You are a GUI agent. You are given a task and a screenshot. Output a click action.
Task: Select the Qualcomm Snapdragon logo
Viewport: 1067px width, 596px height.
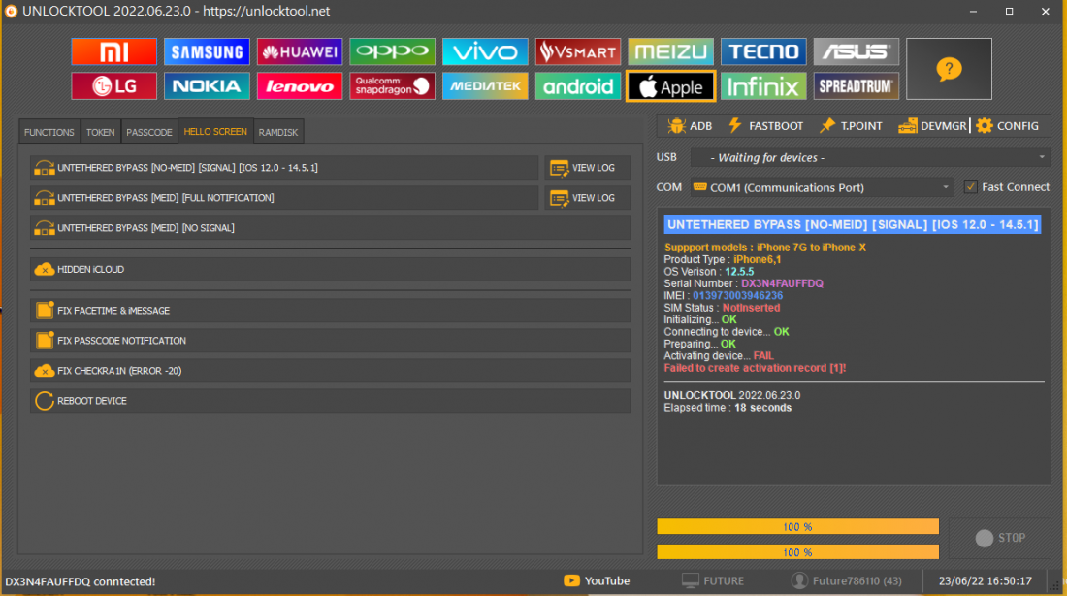[392, 86]
